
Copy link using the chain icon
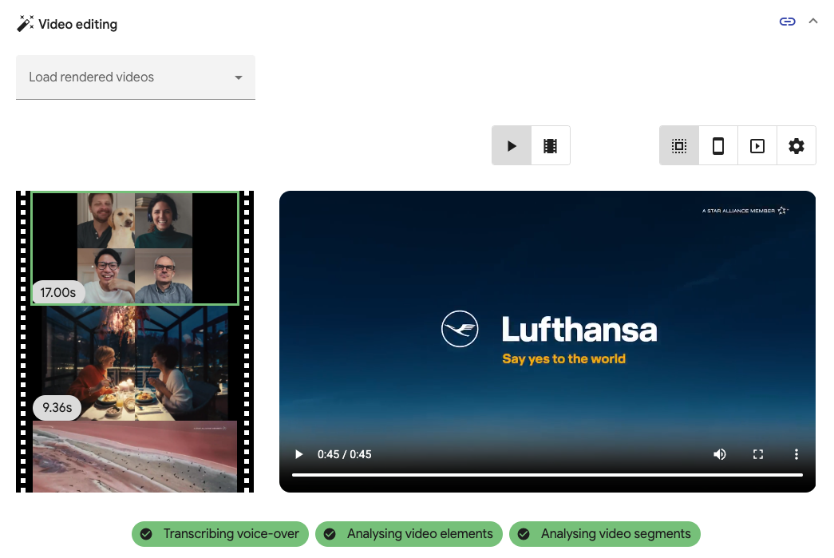pyautogui.click(x=787, y=22)
